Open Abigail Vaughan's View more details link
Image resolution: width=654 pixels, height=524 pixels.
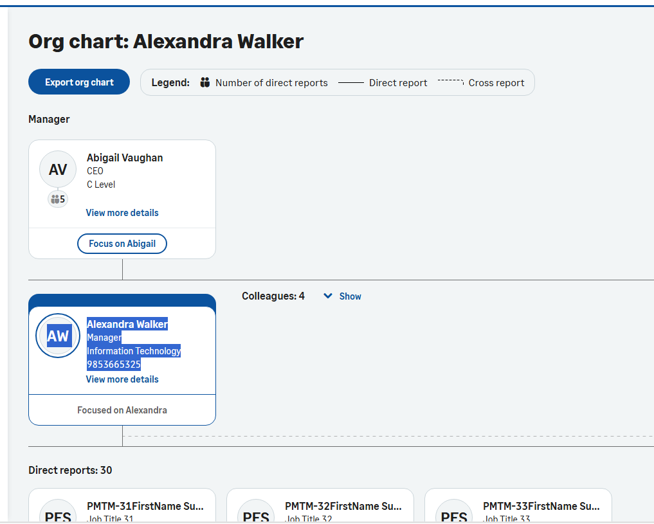coord(122,213)
